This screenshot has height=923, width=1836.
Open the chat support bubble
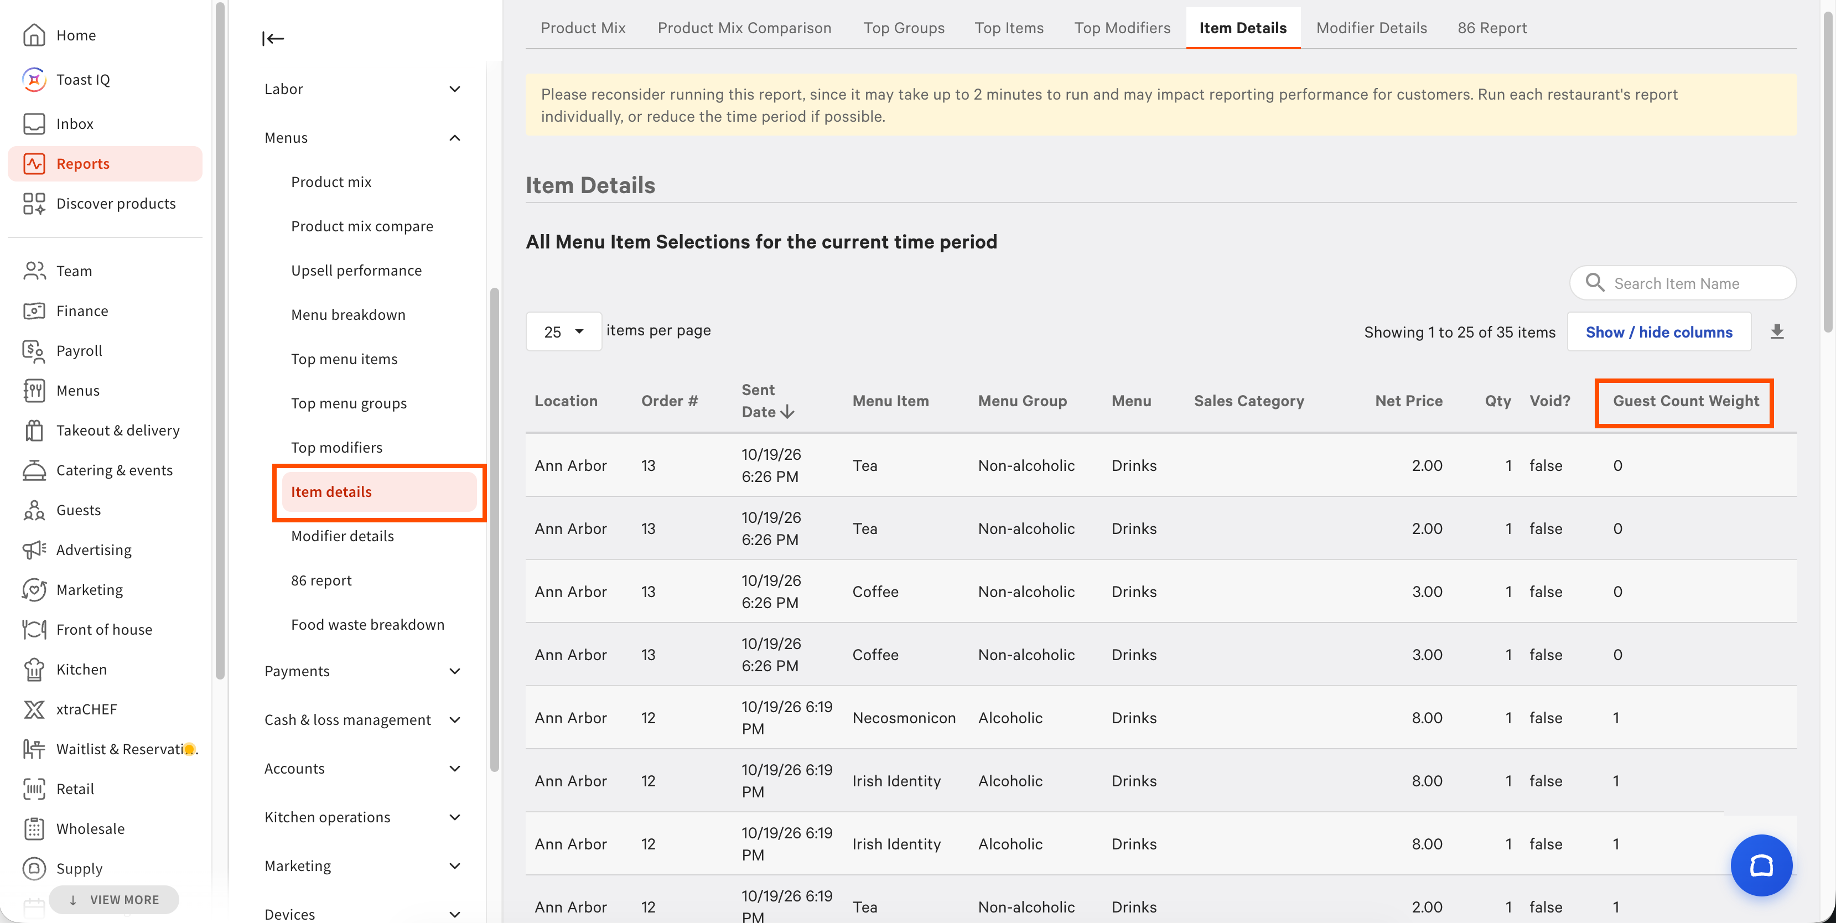click(1761, 864)
